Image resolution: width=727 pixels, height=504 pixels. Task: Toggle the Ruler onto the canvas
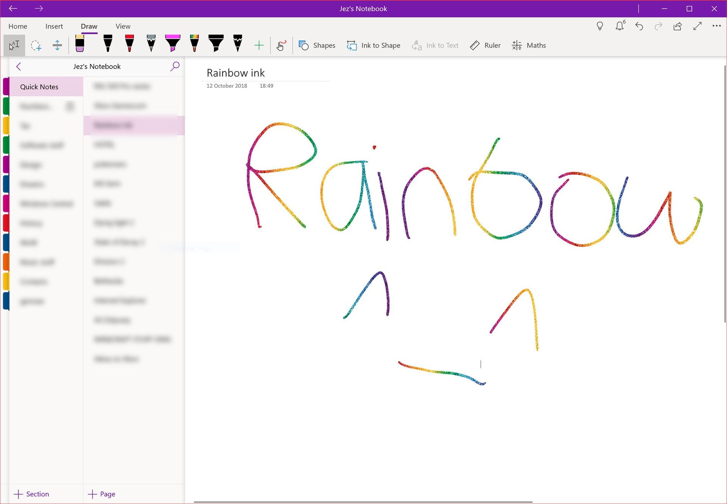(x=485, y=45)
